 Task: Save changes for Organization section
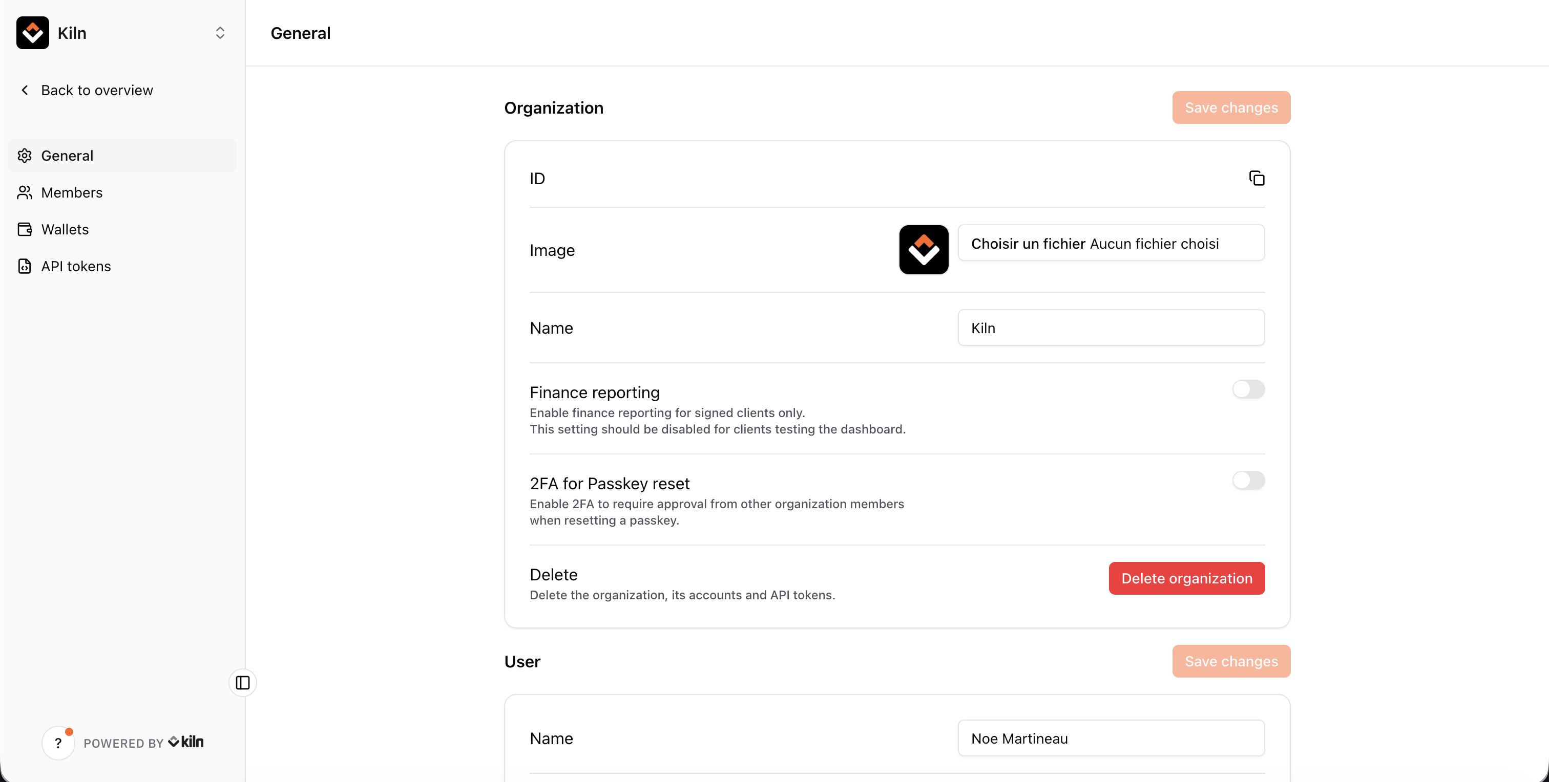pos(1230,107)
